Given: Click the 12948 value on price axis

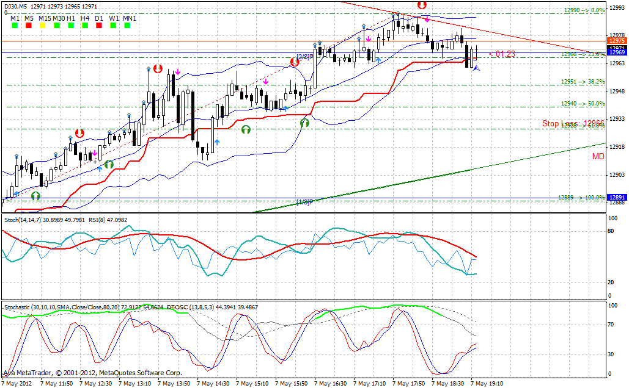Looking at the screenshot, I should tap(617, 92).
